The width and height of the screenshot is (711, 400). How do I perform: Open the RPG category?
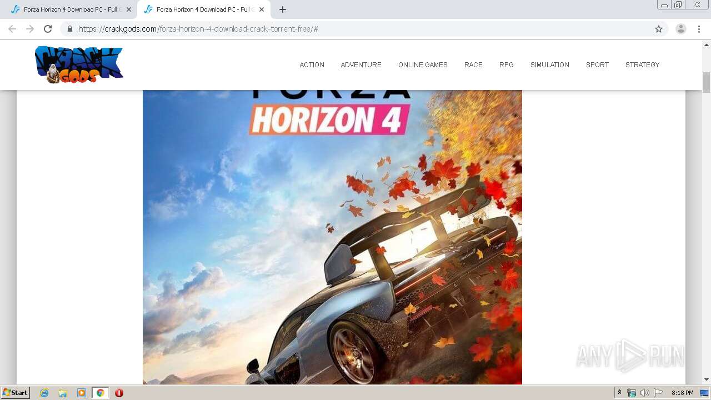click(x=507, y=65)
